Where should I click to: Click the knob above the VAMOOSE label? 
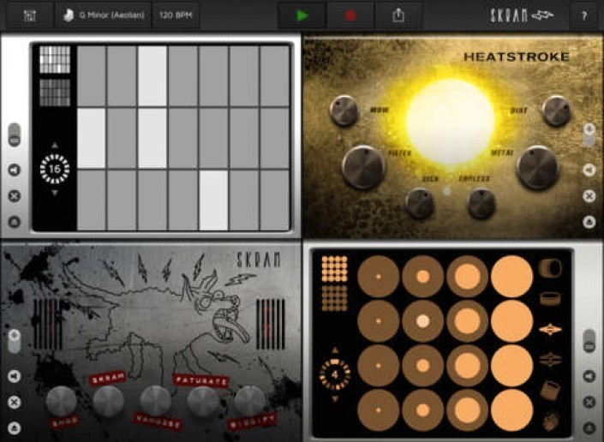click(156, 401)
